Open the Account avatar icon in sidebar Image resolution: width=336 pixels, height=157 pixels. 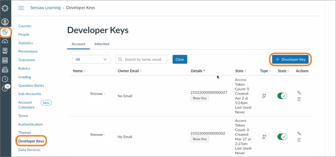[5, 22]
